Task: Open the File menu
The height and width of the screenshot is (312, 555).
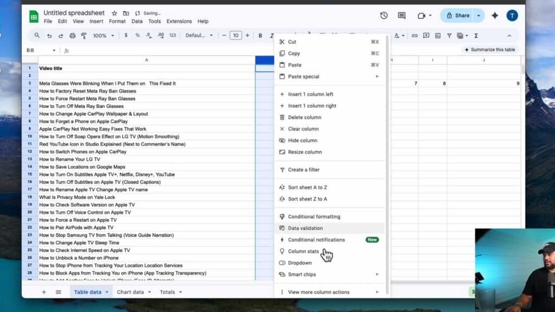Action: pyautogui.click(x=48, y=21)
